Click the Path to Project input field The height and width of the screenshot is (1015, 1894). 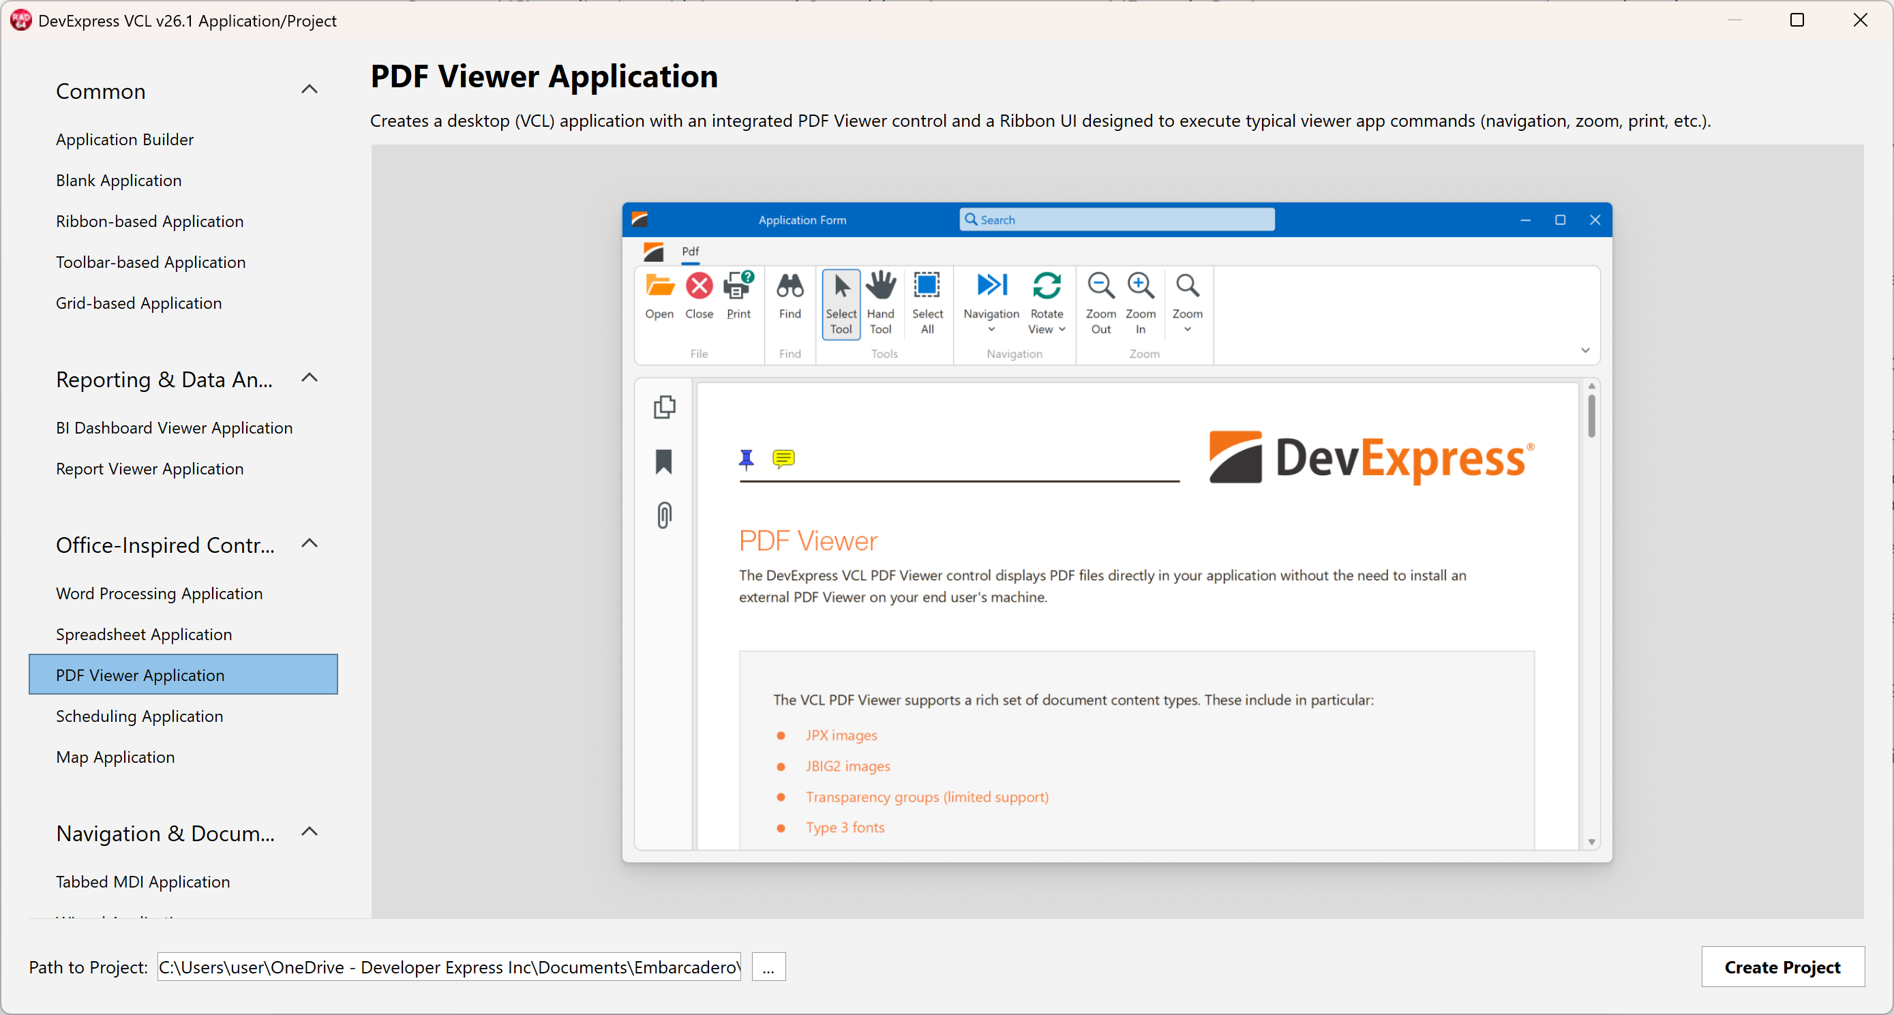(x=449, y=967)
